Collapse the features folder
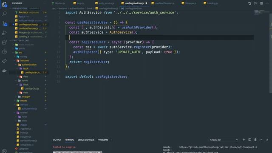This screenshot has width=272, height=153. click(25, 60)
